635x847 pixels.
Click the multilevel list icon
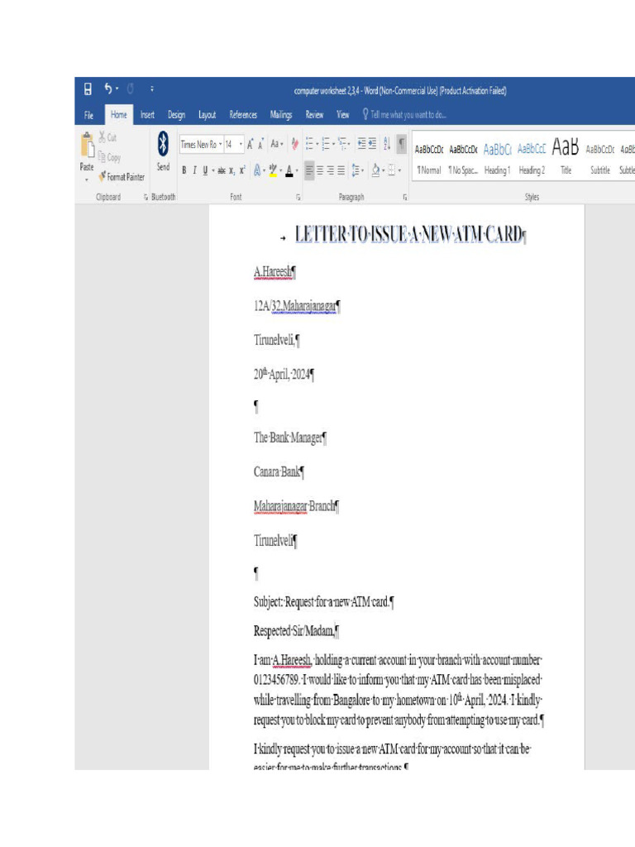(341, 144)
